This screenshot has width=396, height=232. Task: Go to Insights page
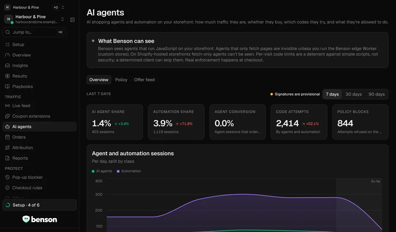click(x=39, y=66)
